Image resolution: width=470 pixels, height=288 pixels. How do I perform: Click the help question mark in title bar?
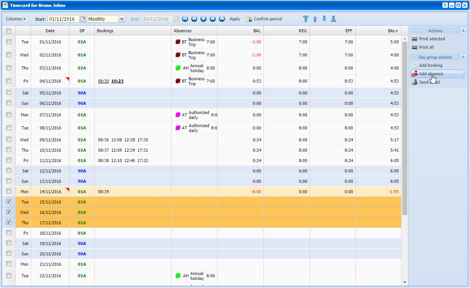click(445, 5)
